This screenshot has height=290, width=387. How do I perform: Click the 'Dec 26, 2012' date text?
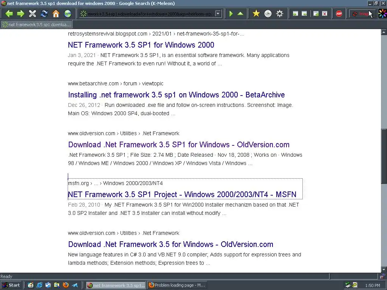point(84,105)
